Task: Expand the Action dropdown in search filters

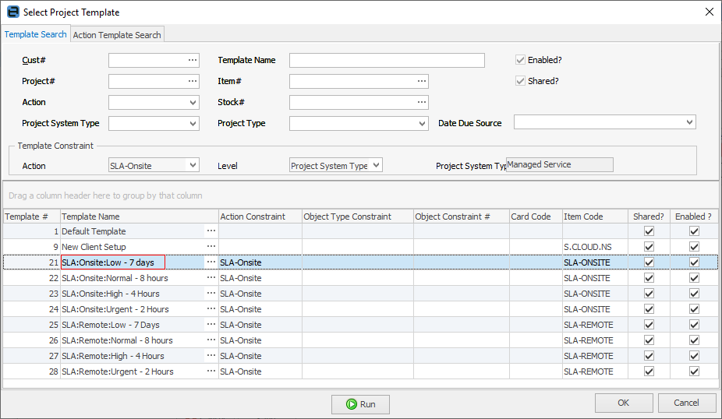Action: tap(193, 102)
